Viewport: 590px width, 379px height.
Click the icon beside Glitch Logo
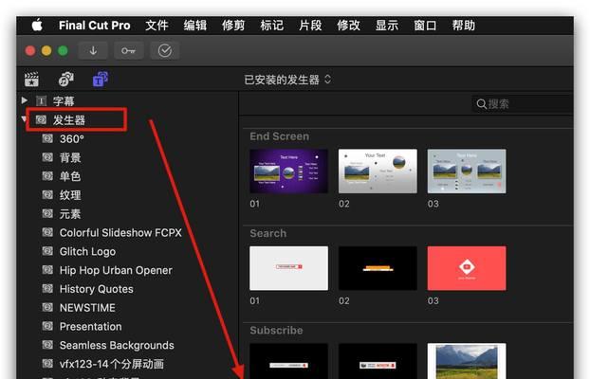(x=47, y=251)
